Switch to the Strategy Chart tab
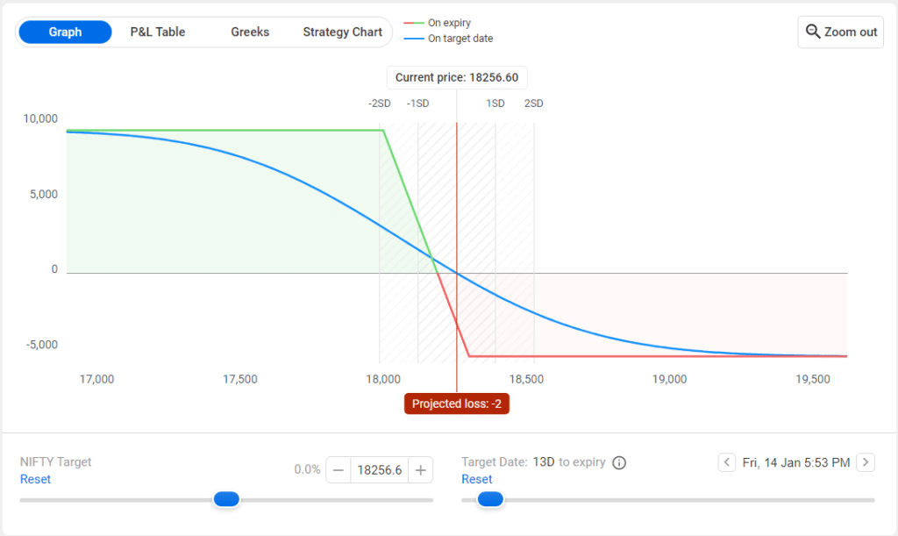The height and width of the screenshot is (536, 898). coord(342,32)
